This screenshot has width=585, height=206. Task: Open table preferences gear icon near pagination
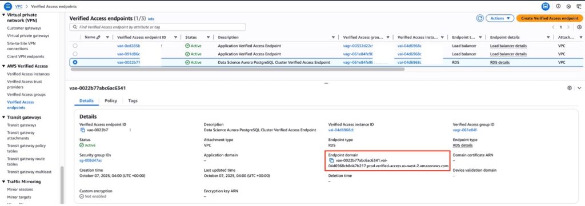tap(579, 27)
